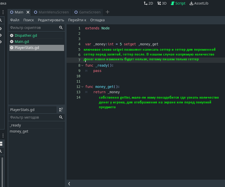Image resolution: width=225 pixels, height=187 pixels.
Task: Switch to the GameScreen tab
Action: click(87, 12)
